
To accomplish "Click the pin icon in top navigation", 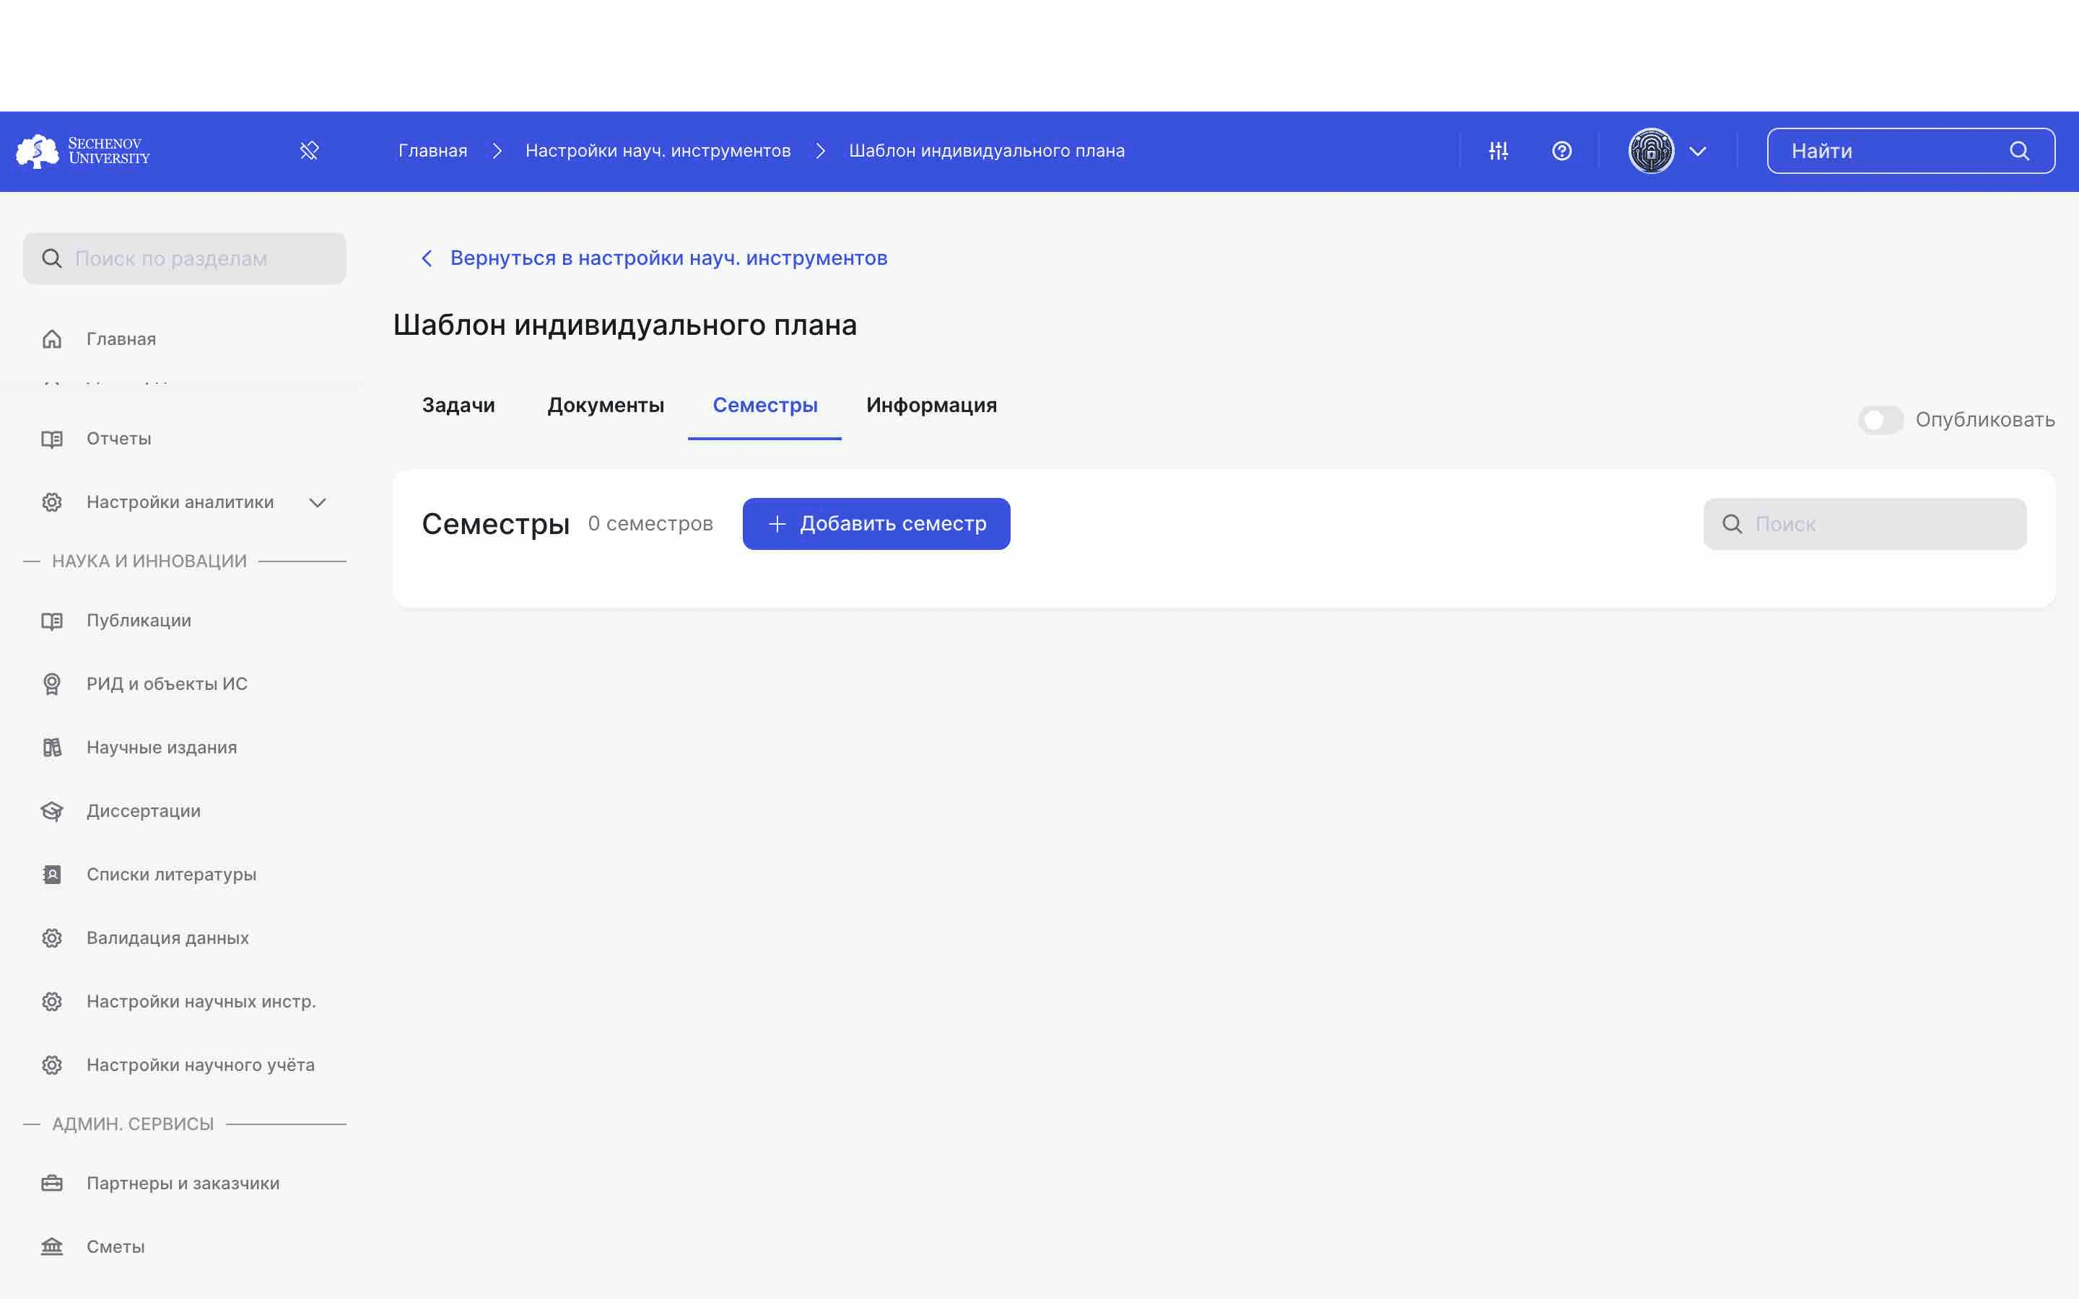I will click(310, 149).
